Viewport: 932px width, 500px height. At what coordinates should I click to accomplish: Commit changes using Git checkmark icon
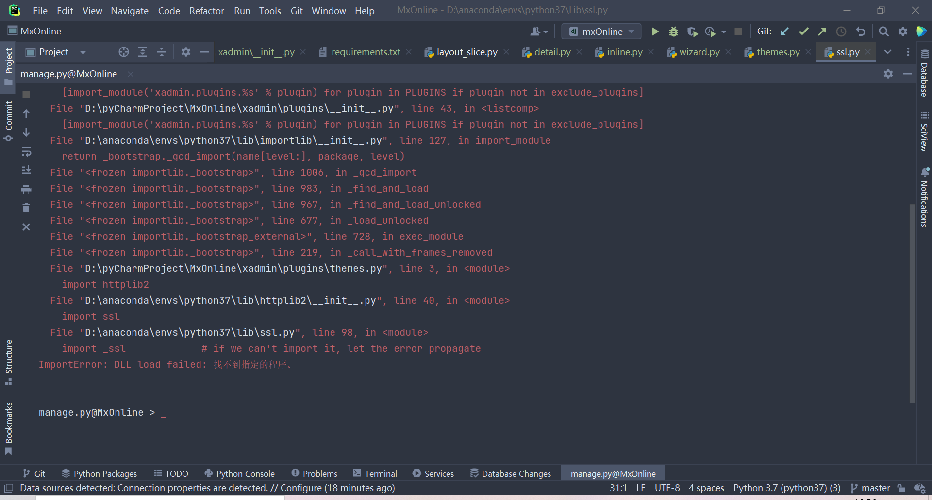[x=804, y=32]
